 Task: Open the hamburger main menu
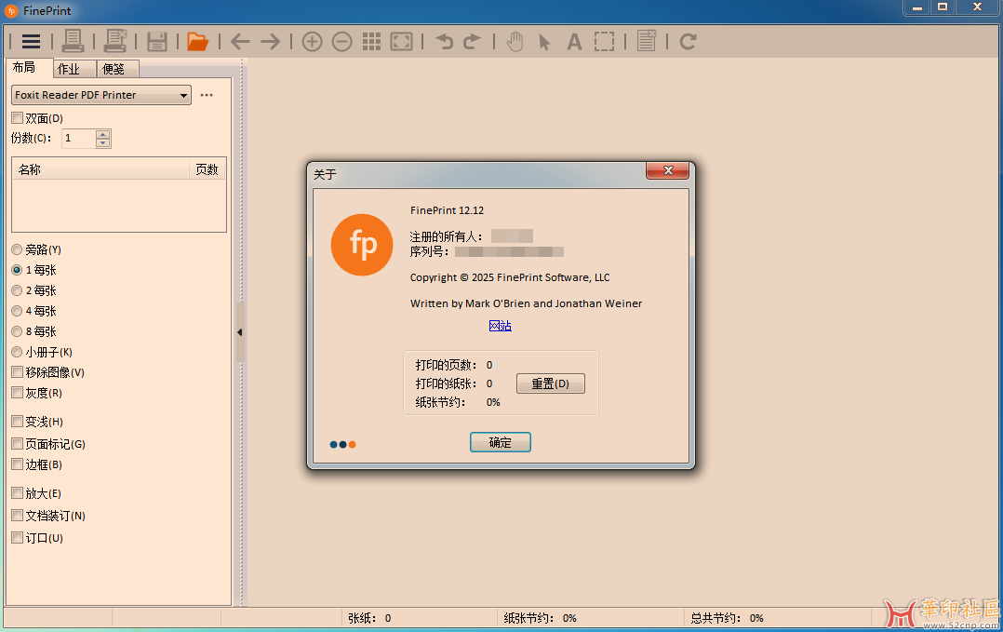31,42
